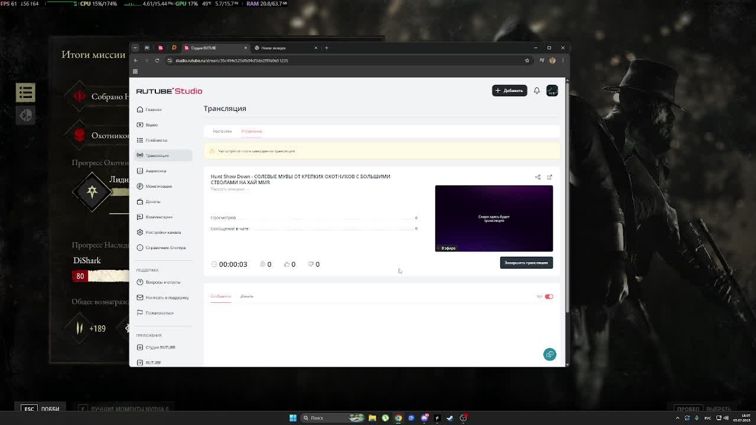Open browser apps grid shortcut
The width and height of the screenshot is (756, 425).
click(x=135, y=71)
